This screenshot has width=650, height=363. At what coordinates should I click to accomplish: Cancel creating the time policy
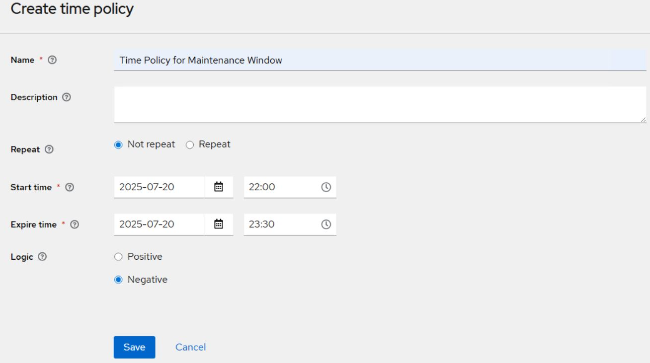[190, 347]
